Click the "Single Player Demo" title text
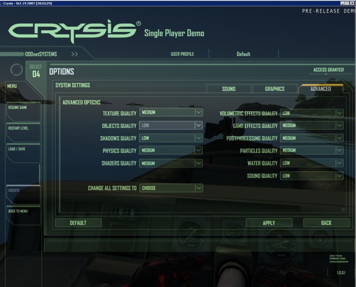Screen dimensions: 356x287 [x=174, y=33]
